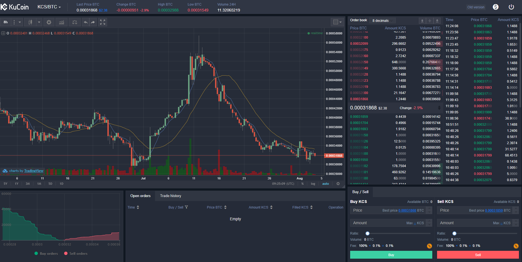Use best sell price 0.00031859 link
Screen dimensions: 522x262
click(x=494, y=210)
